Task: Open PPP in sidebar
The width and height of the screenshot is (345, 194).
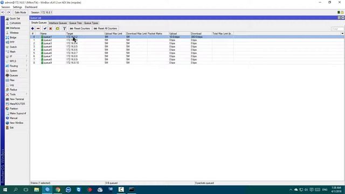Action: pos(12,42)
